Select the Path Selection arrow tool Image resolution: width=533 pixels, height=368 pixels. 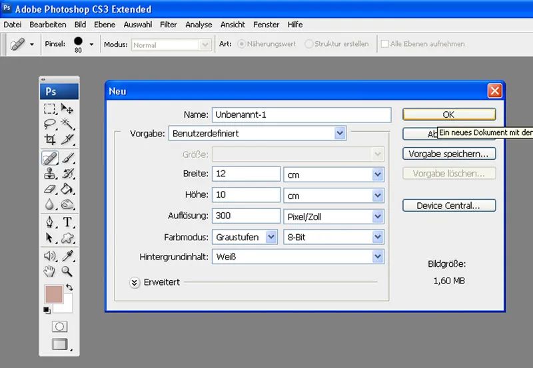click(49, 238)
